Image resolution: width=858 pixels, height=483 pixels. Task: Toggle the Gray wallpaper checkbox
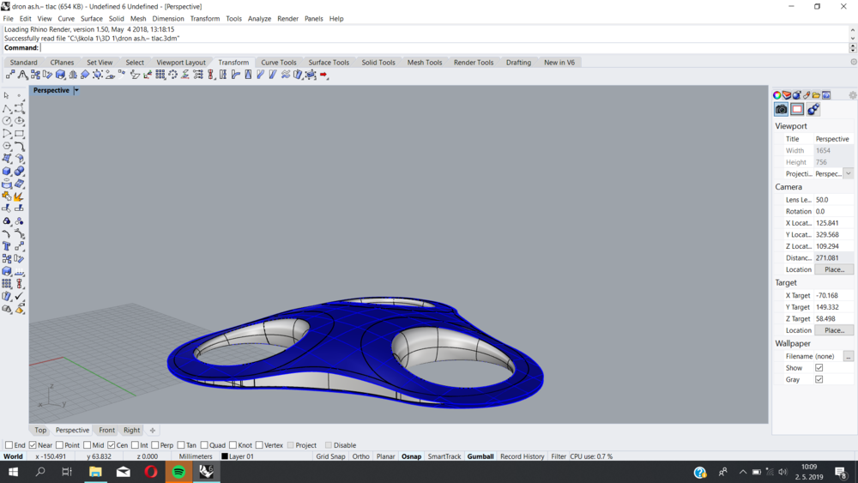(819, 379)
